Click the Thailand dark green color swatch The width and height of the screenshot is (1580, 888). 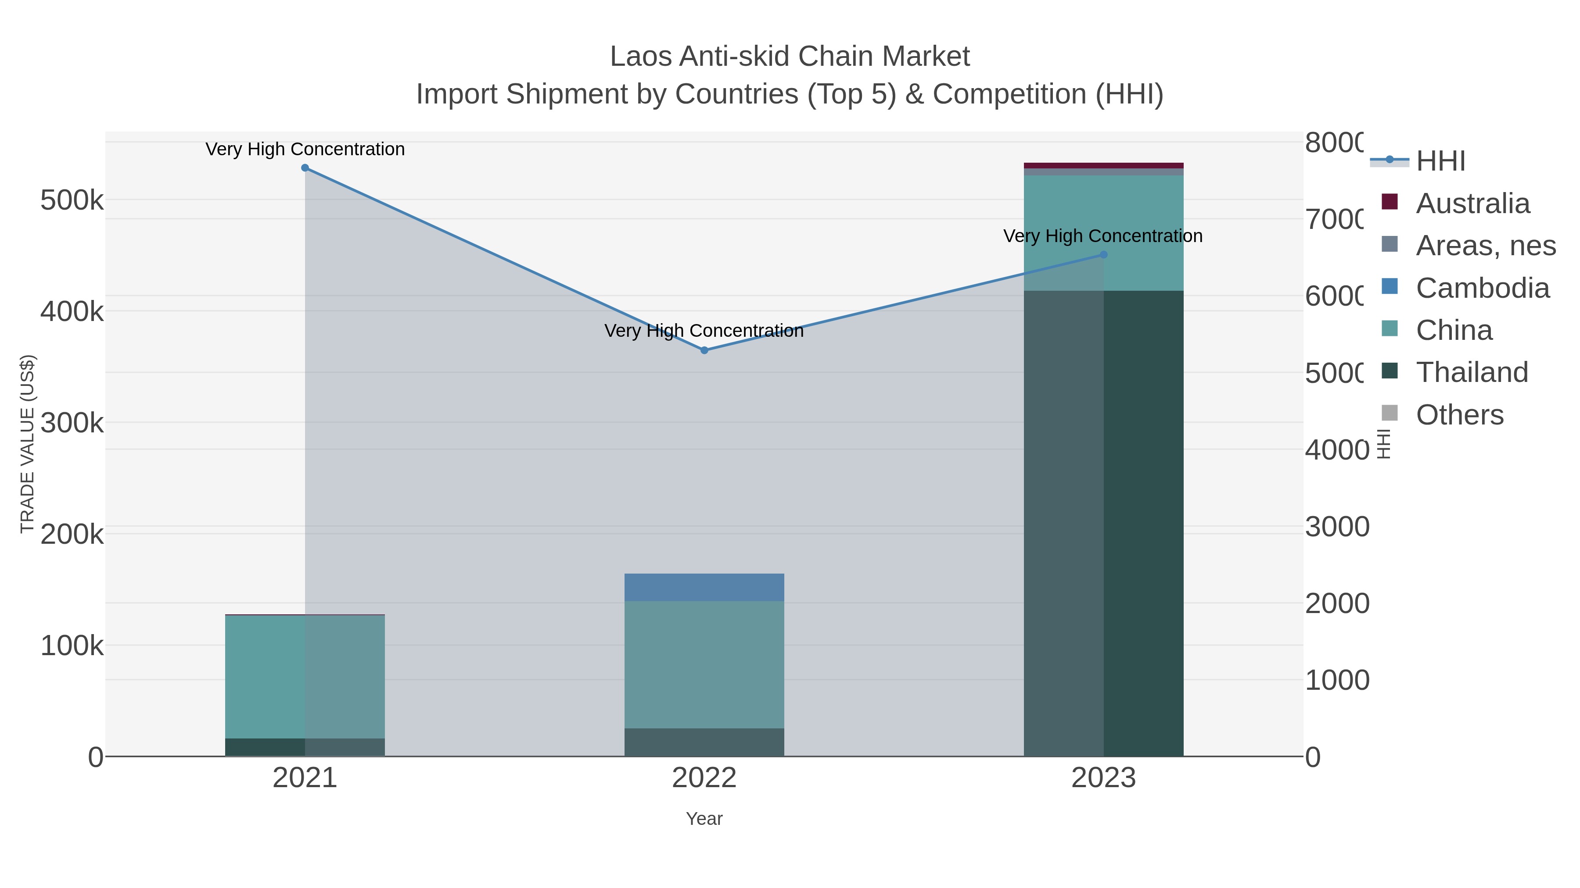click(x=1389, y=371)
